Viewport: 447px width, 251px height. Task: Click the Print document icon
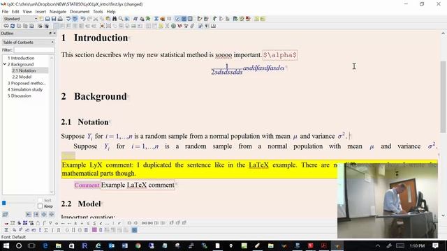click(60, 19)
